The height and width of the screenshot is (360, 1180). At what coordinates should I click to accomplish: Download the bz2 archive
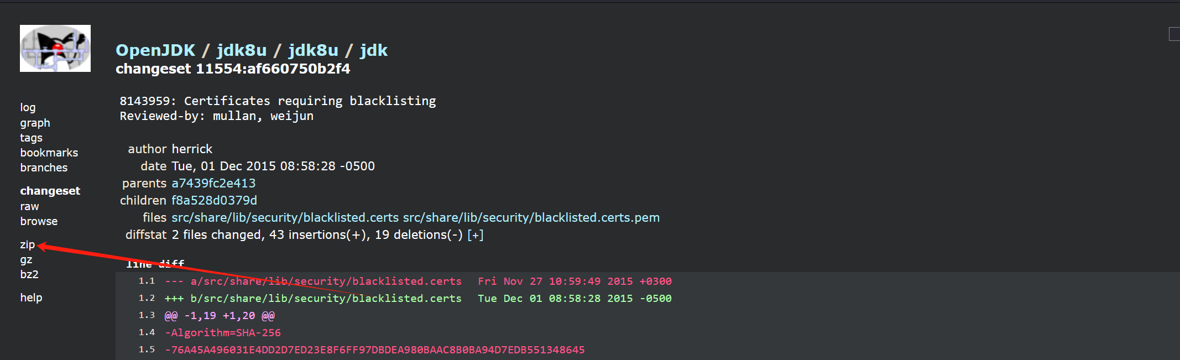(x=29, y=274)
